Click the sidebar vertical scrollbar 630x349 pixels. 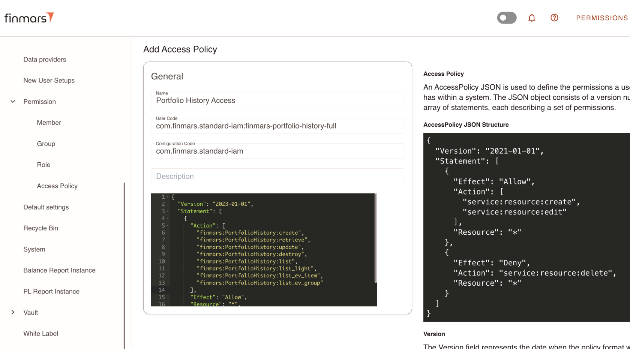124,265
